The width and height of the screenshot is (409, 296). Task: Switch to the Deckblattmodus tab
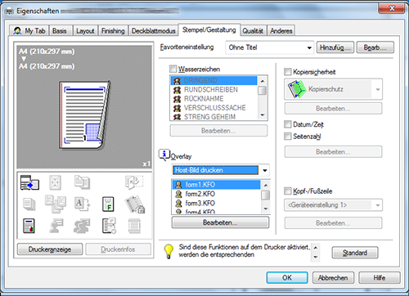point(154,31)
